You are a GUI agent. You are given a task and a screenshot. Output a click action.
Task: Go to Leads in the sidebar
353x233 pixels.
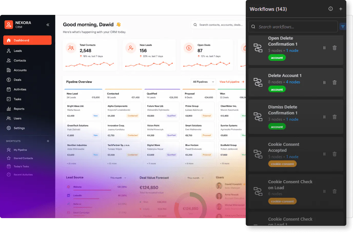pos(27,51)
